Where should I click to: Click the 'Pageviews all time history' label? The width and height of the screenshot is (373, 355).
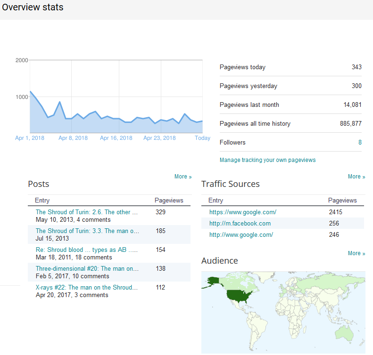coord(255,123)
